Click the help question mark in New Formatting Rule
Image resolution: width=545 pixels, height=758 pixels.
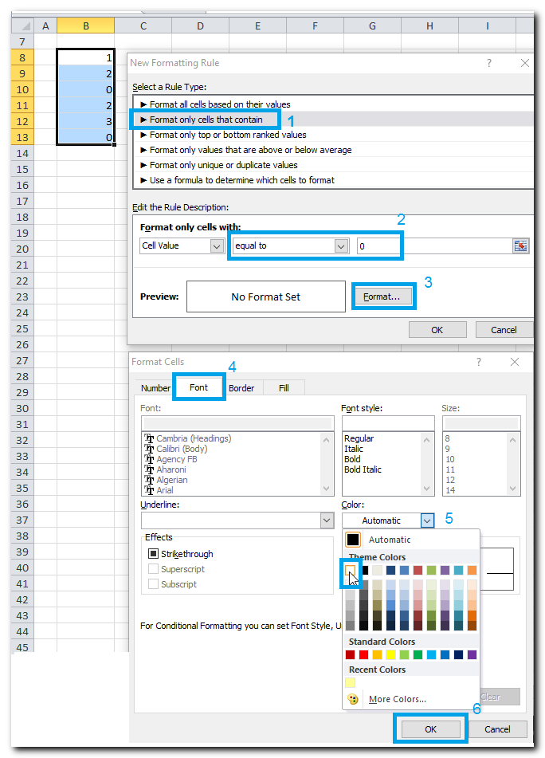[x=489, y=63]
